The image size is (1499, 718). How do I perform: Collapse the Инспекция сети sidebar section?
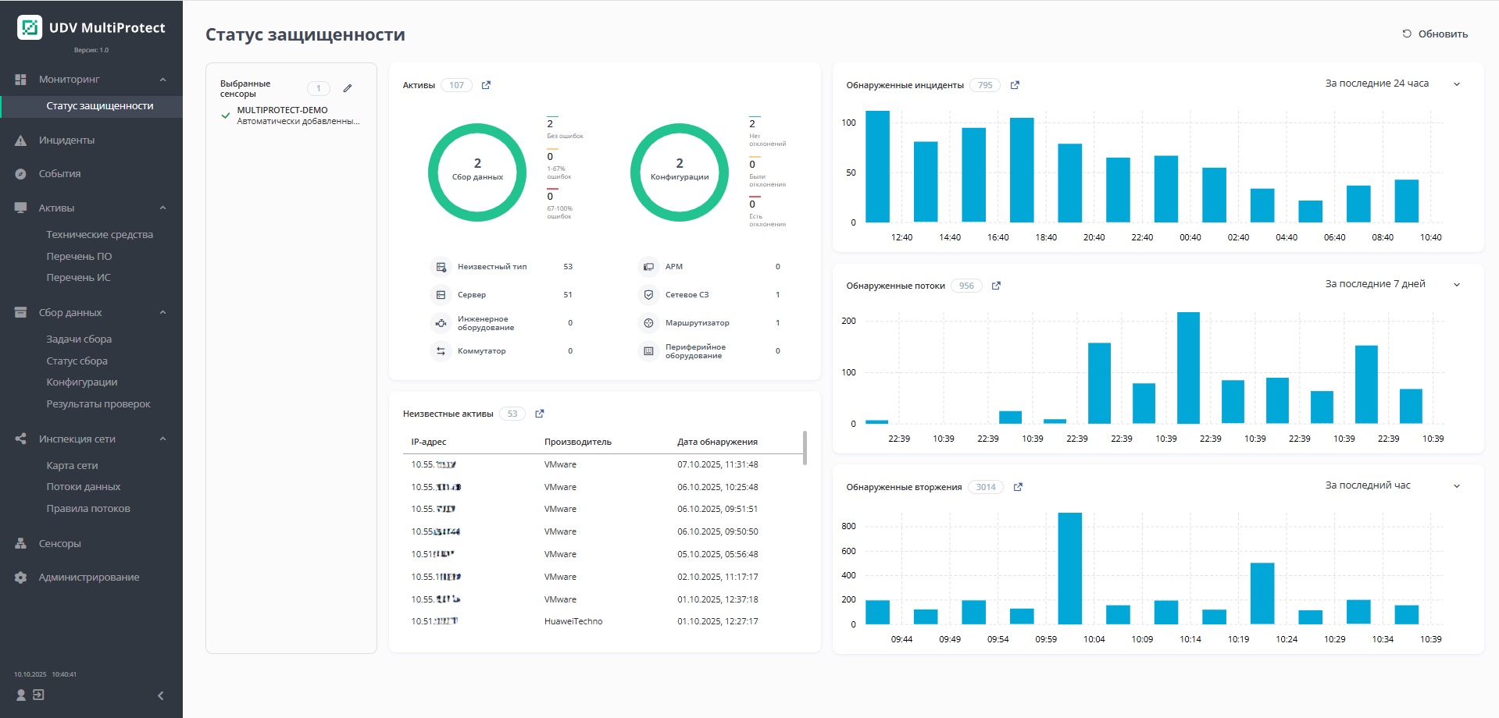[x=162, y=439]
